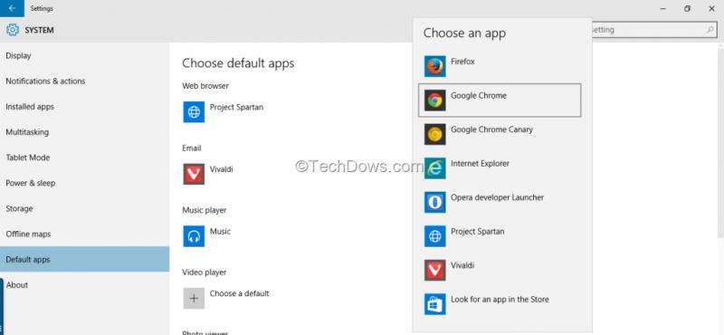The height and width of the screenshot is (335, 724).
Task: Click the Firefox label in app list
Action: coord(462,62)
